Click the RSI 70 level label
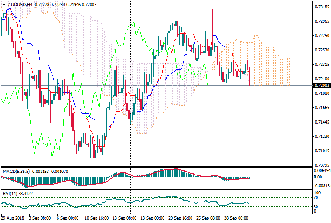Image resolution: width=331 pixels, height=223 pixels. [317, 198]
